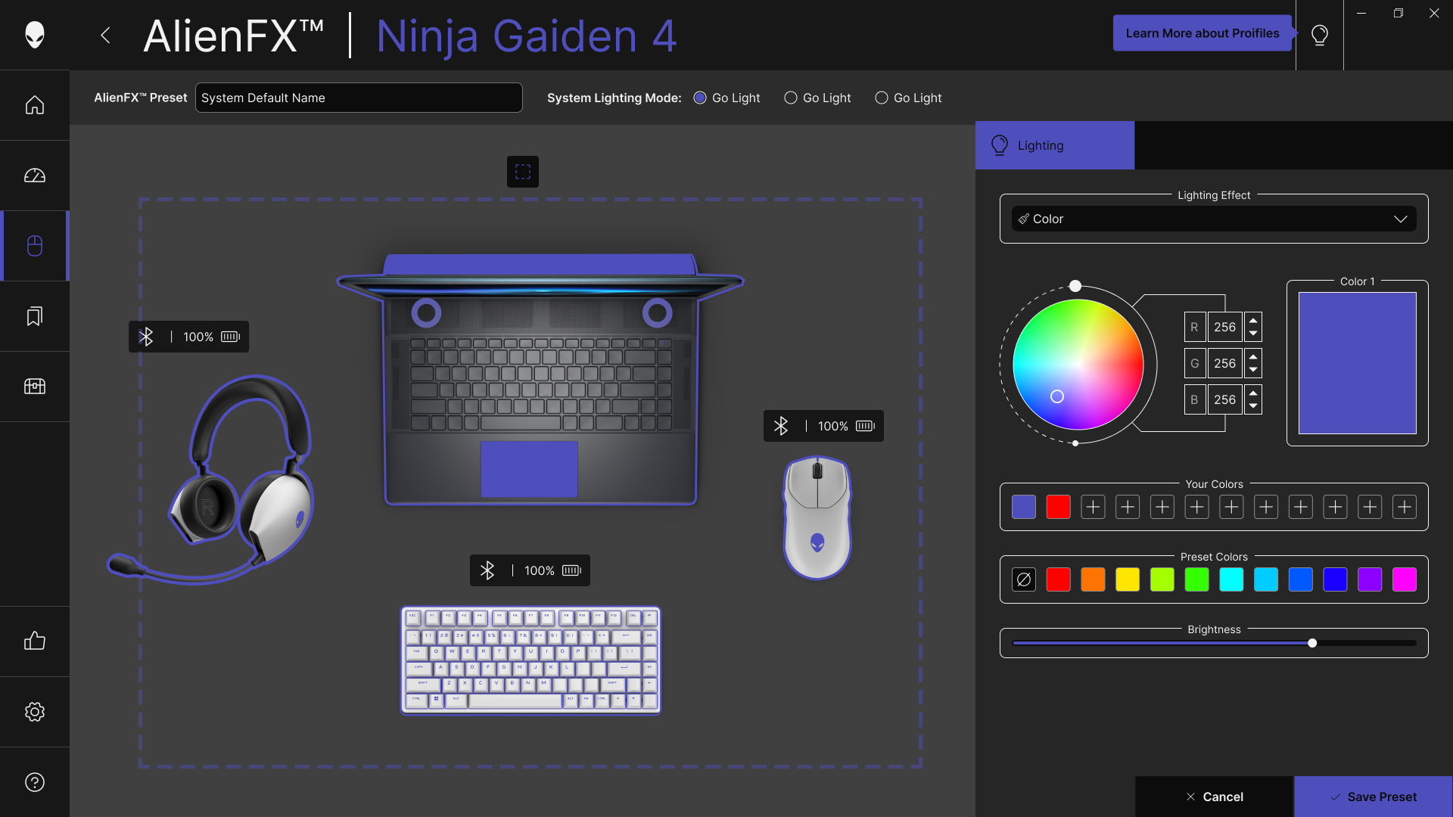
Task: Expand the Lighting Effect Color dropdown
Action: click(1214, 219)
